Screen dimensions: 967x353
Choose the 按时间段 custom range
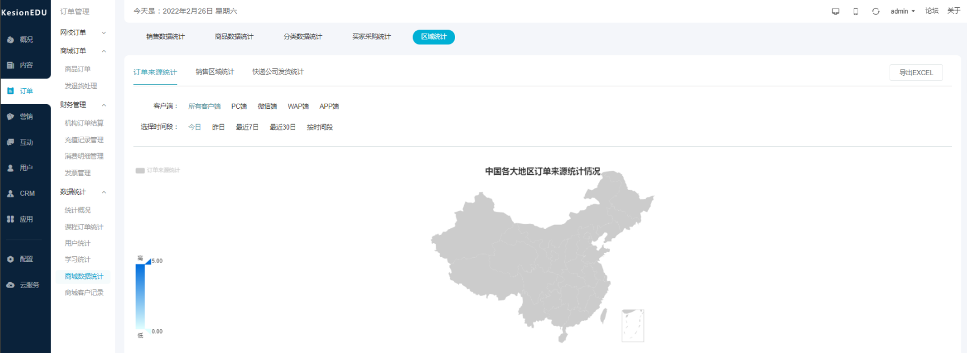pos(320,127)
